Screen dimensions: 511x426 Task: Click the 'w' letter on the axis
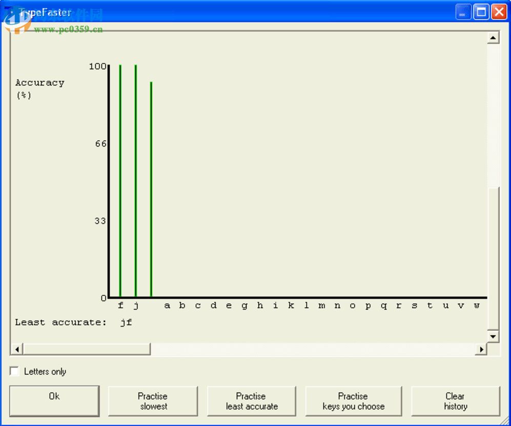pyautogui.click(x=477, y=306)
